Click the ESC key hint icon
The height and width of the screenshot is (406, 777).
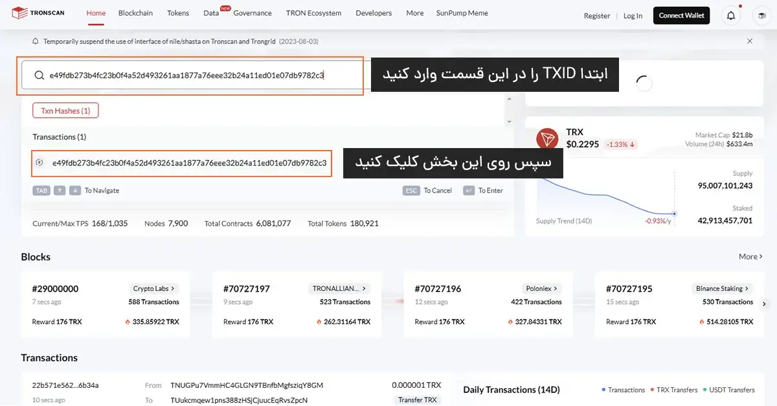411,190
